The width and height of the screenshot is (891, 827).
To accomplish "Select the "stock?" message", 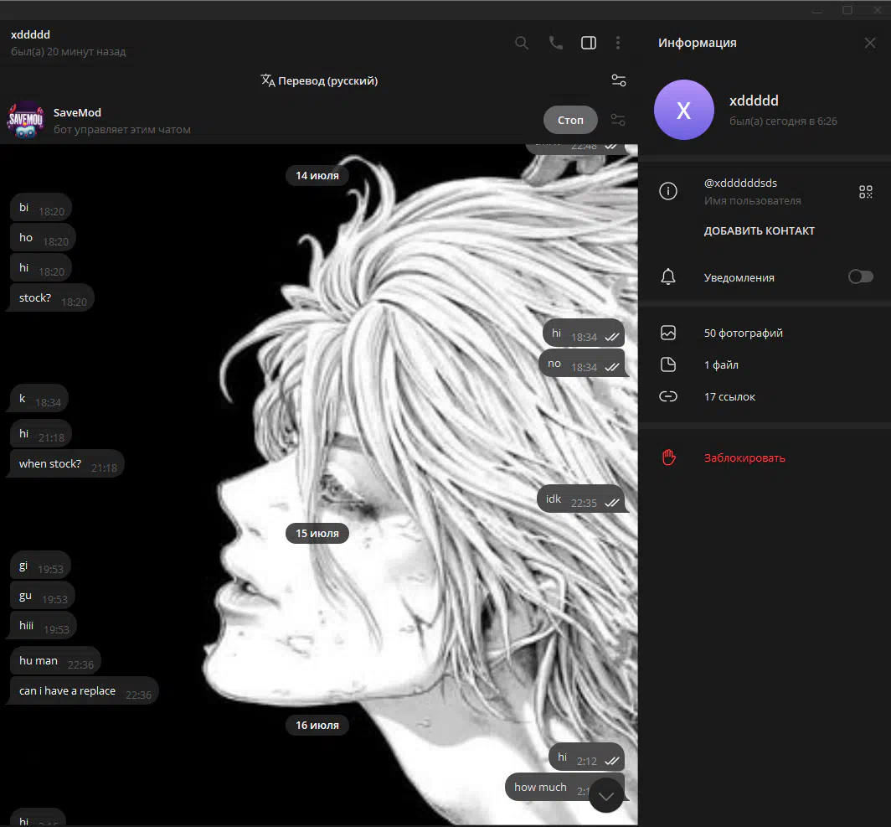I will 51,297.
